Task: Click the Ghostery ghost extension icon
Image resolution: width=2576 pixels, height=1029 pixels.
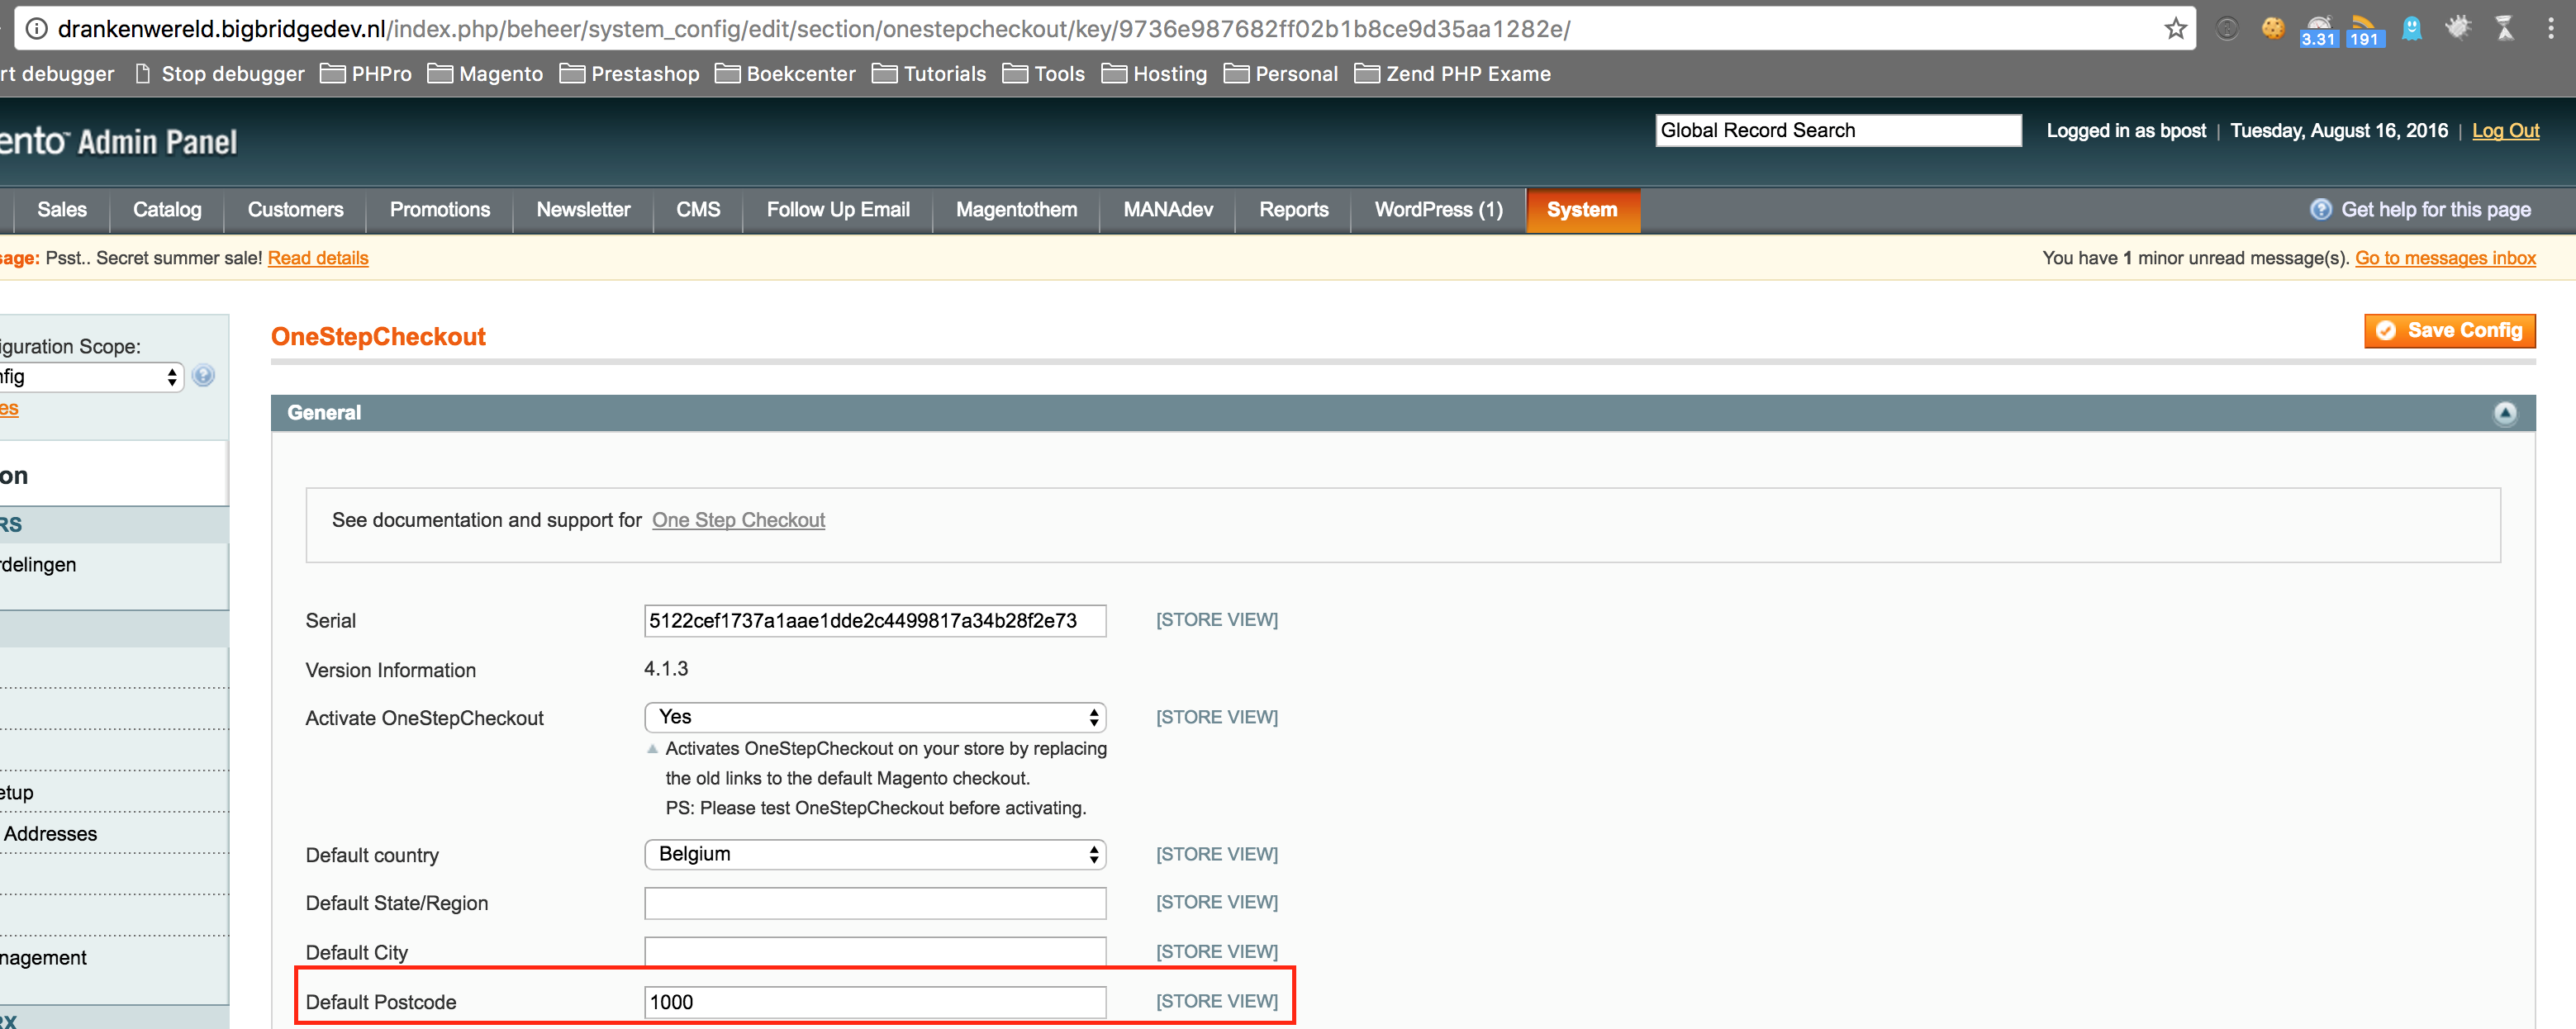Action: [x=2412, y=28]
